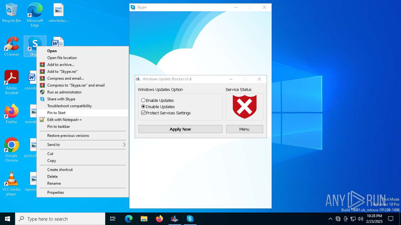Open Adobe Acrobat desktop shortcut
This screenshot has height=225, width=401.
click(x=12, y=82)
